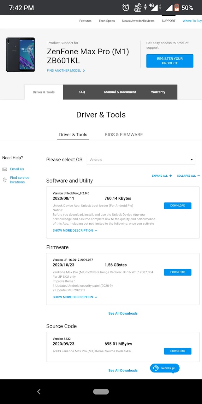
Task: Select BIOS & FIRMWARE sub-tab
Action: point(124,135)
